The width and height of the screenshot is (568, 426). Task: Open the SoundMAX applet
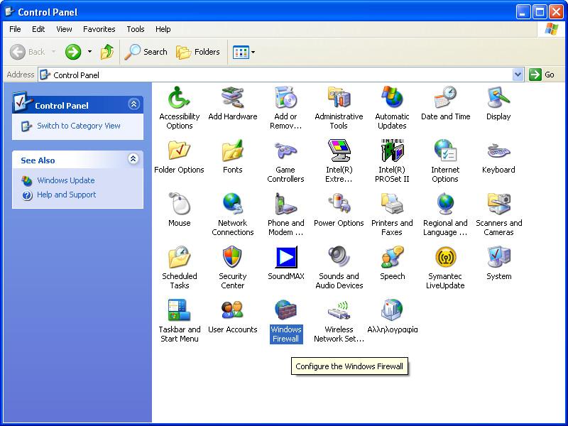pos(286,263)
